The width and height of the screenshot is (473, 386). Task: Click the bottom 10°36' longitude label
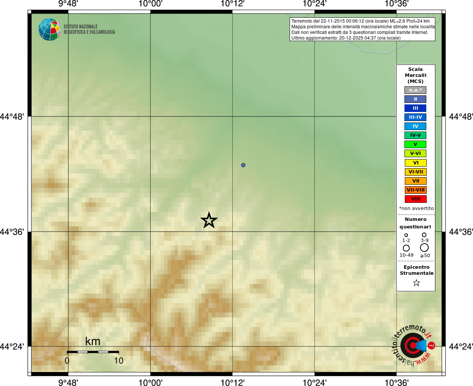point(397,382)
